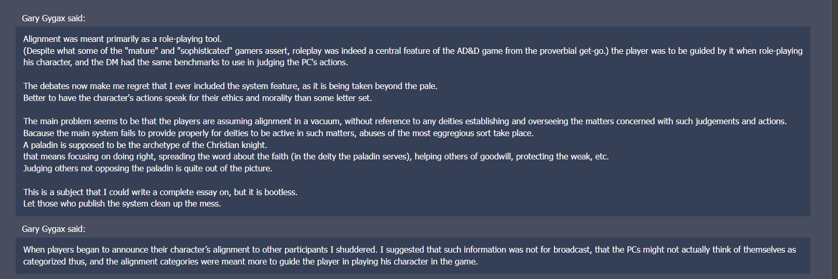Viewport: 838px width, 279px height.
Task: Click the line "Judging others not opposing the paladin"
Action: (x=147, y=168)
